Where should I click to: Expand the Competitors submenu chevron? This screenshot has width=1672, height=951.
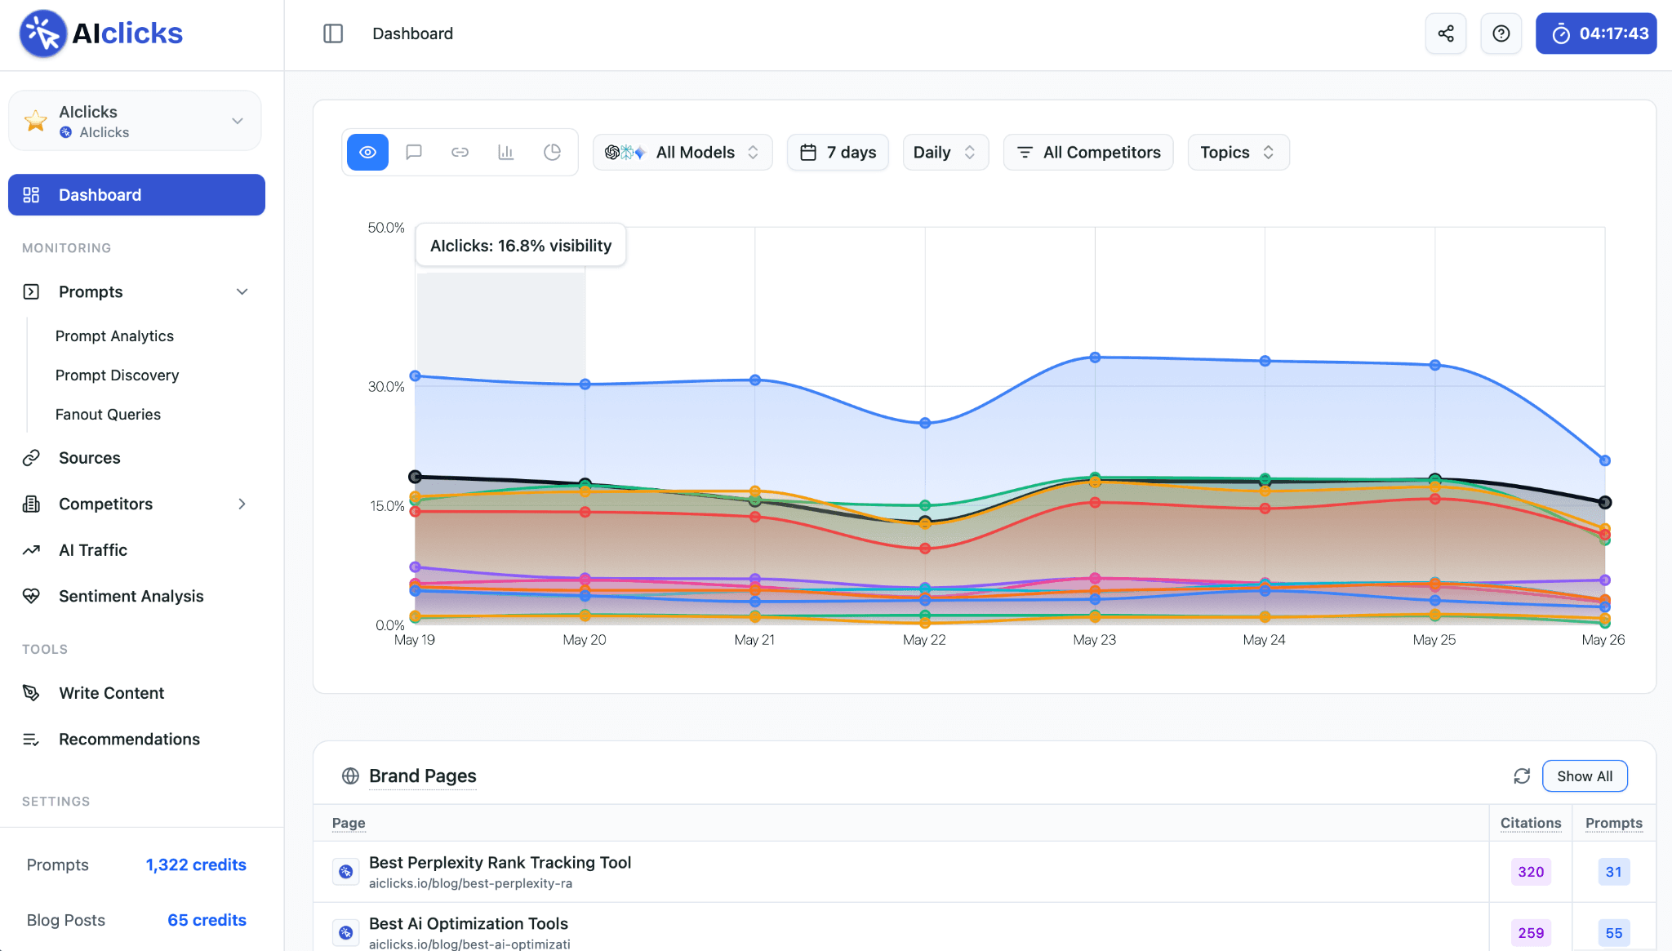pyautogui.click(x=242, y=504)
